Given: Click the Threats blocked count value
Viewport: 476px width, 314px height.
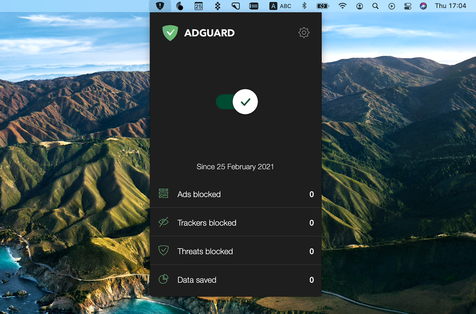Looking at the screenshot, I should (311, 251).
